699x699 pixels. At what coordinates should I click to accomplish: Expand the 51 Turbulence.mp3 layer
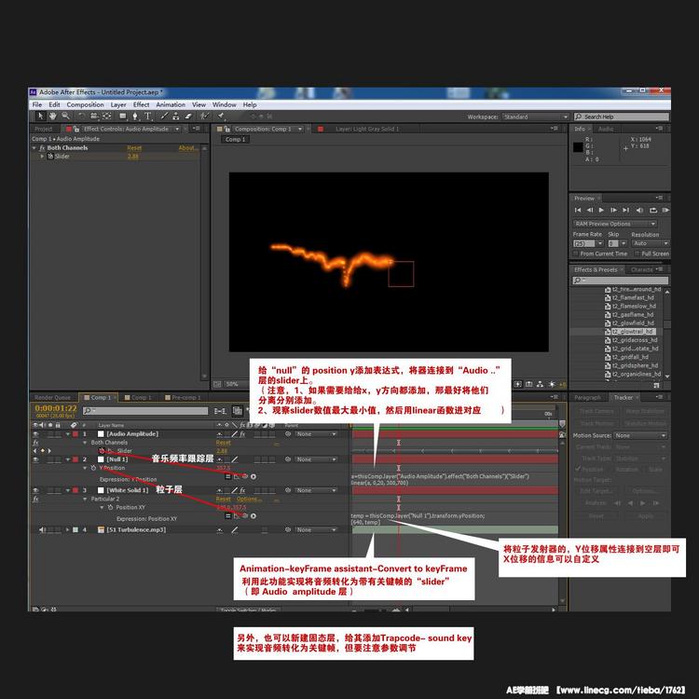tap(68, 529)
